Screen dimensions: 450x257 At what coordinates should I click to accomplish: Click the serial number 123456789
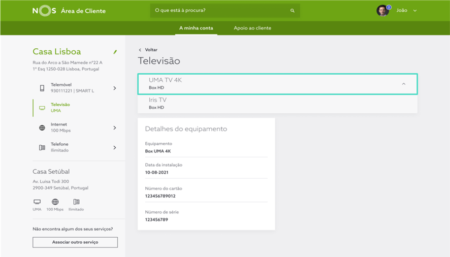[156, 219]
